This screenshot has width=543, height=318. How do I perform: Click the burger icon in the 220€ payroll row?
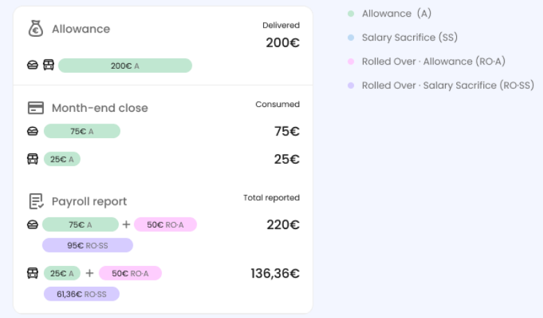click(33, 225)
